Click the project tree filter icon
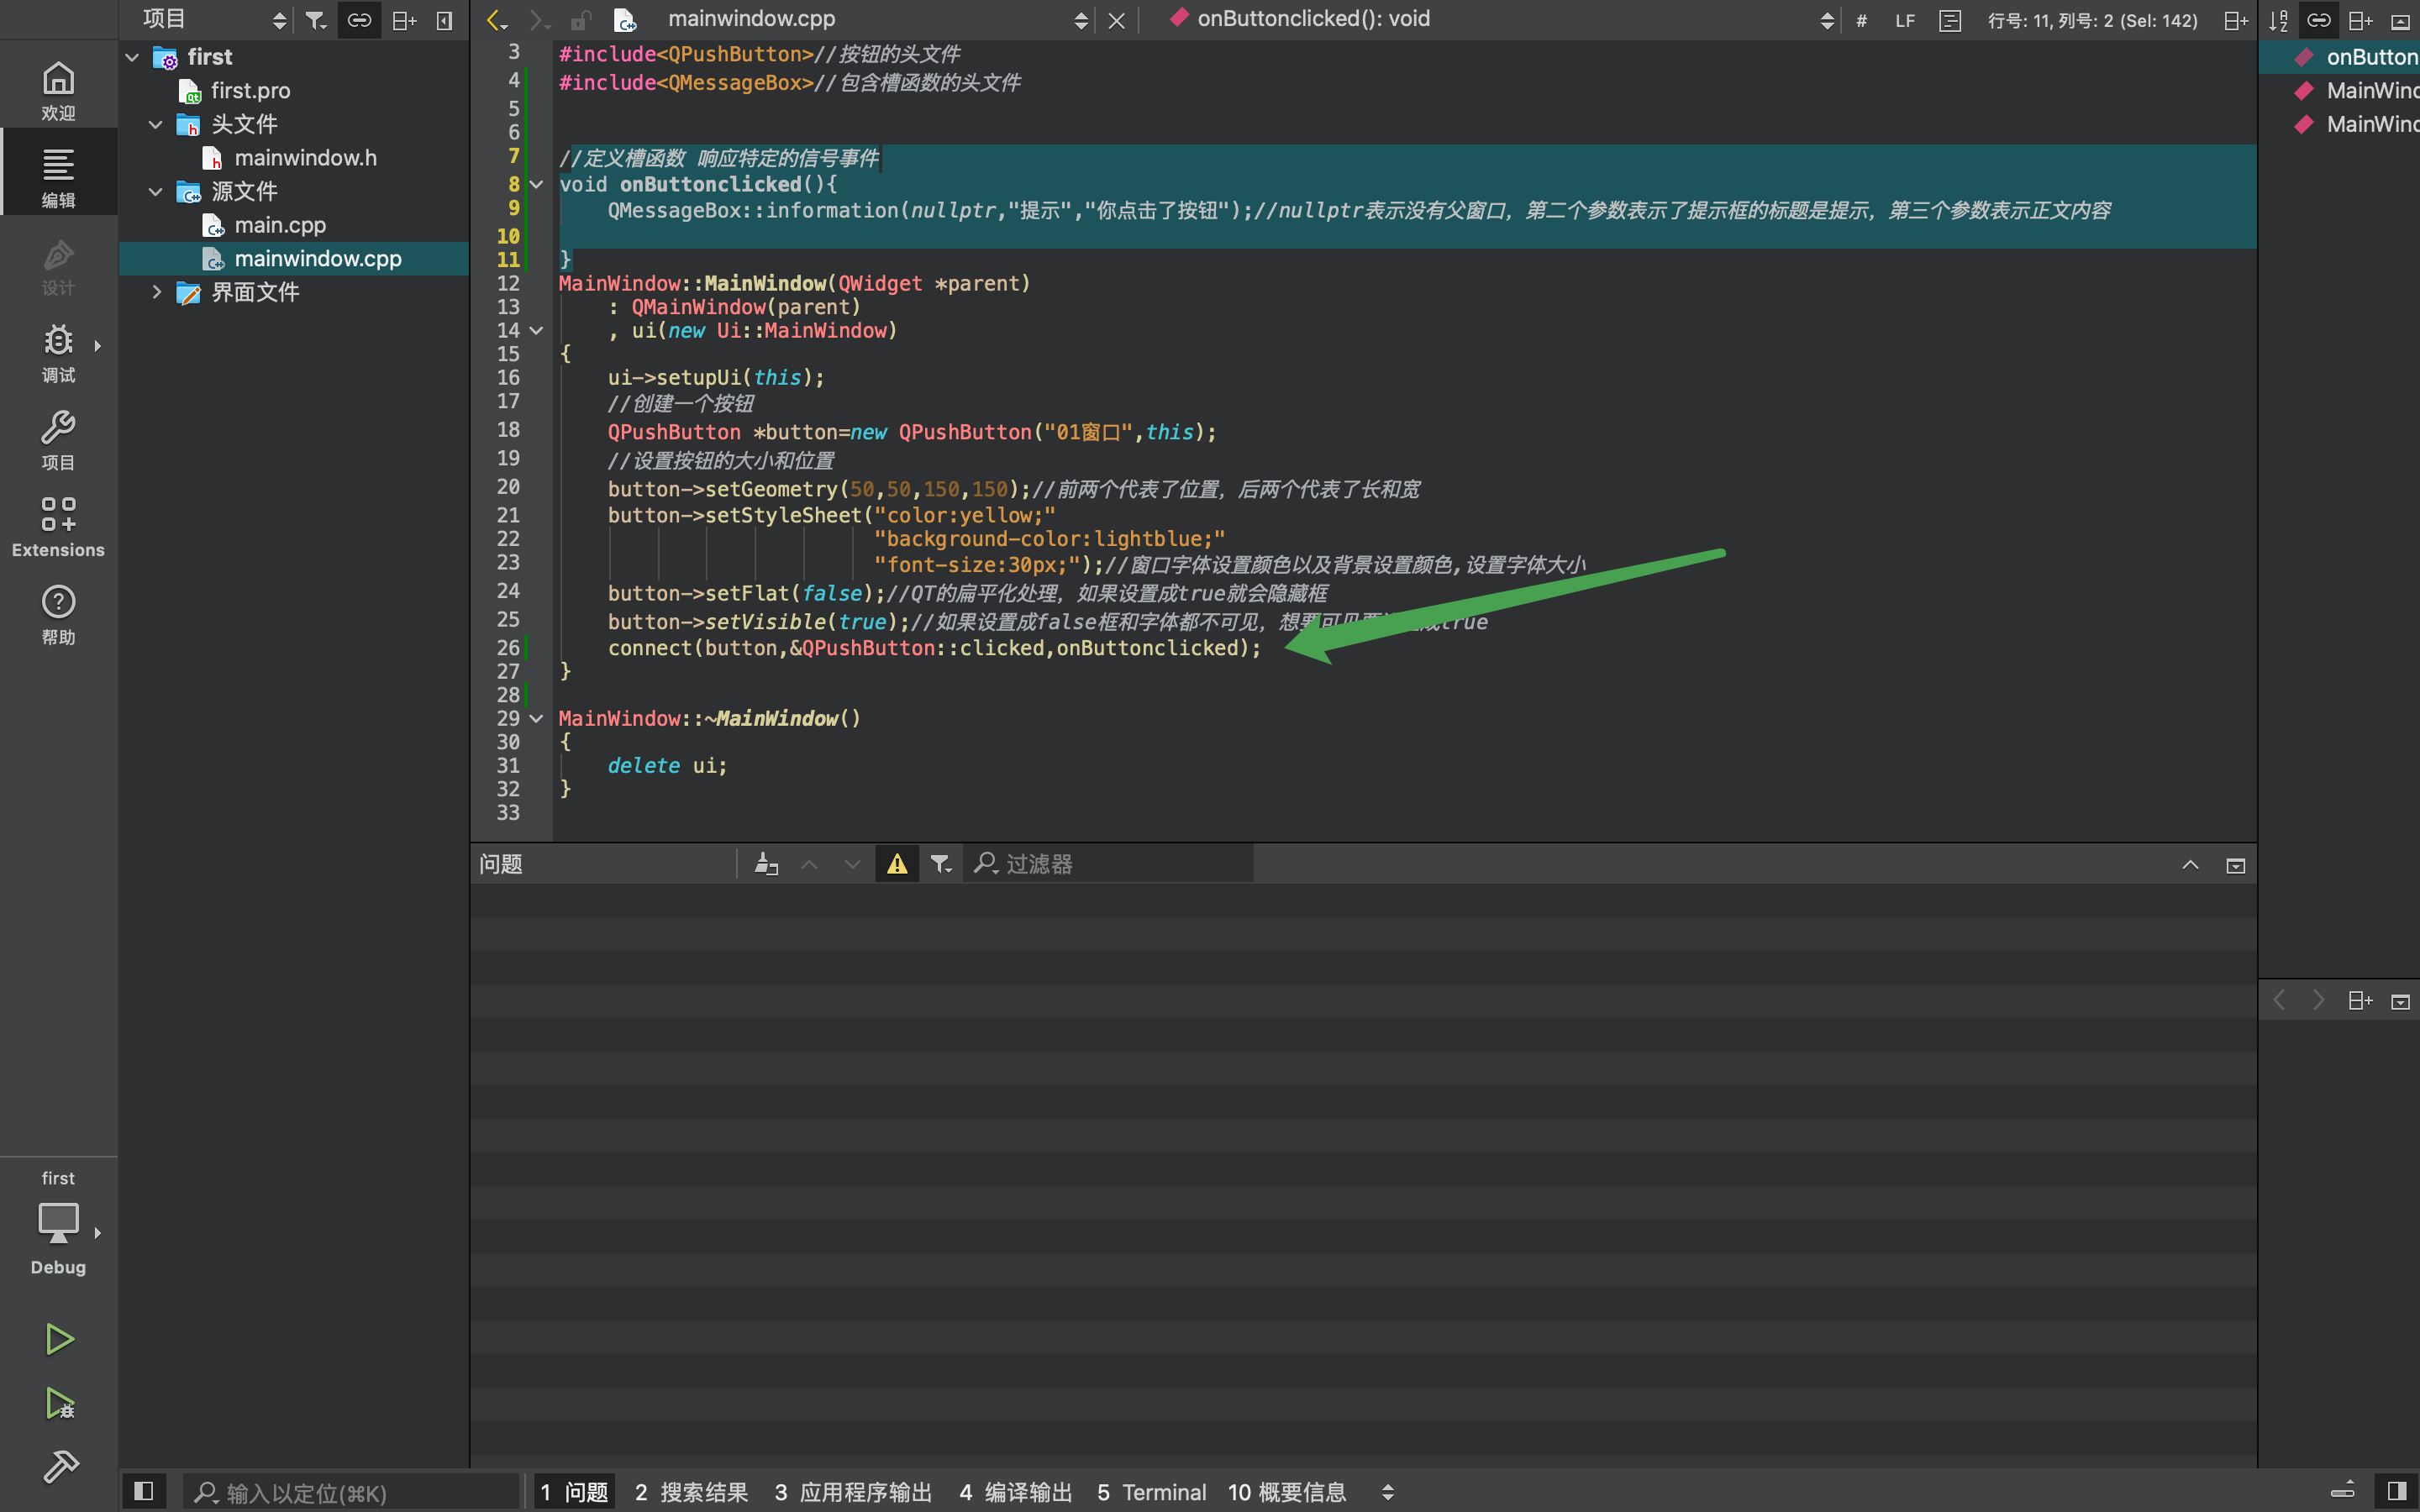This screenshot has width=2420, height=1512. click(x=316, y=20)
